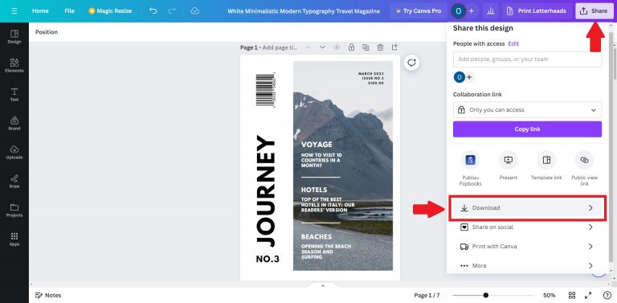Screen dimensions: 617x303
Task: Go to the Home menu
Action: 40,11
